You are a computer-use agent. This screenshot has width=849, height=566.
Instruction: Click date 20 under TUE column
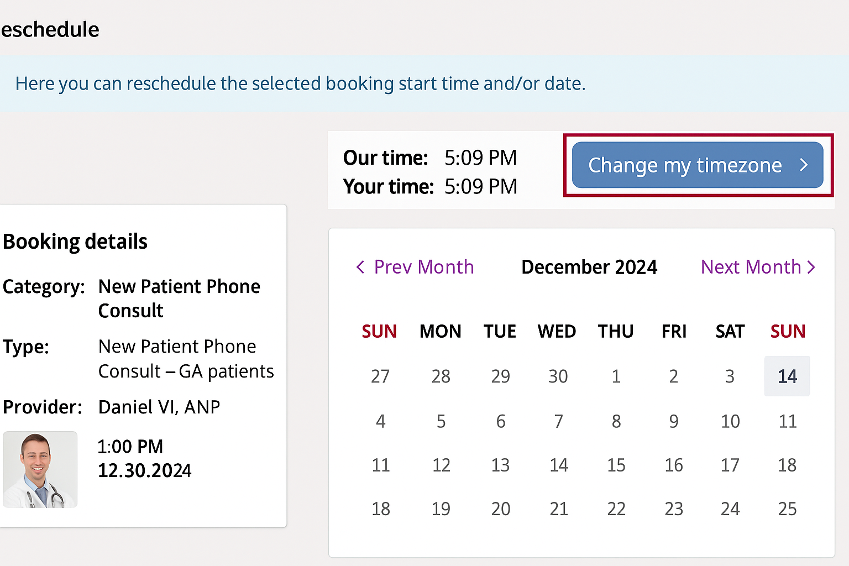[x=501, y=509]
